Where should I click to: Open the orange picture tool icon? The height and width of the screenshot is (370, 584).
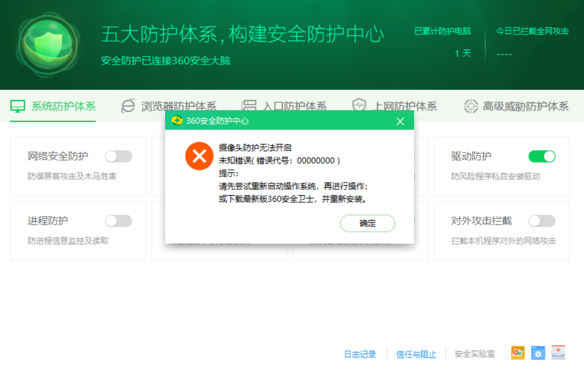pyautogui.click(x=518, y=352)
